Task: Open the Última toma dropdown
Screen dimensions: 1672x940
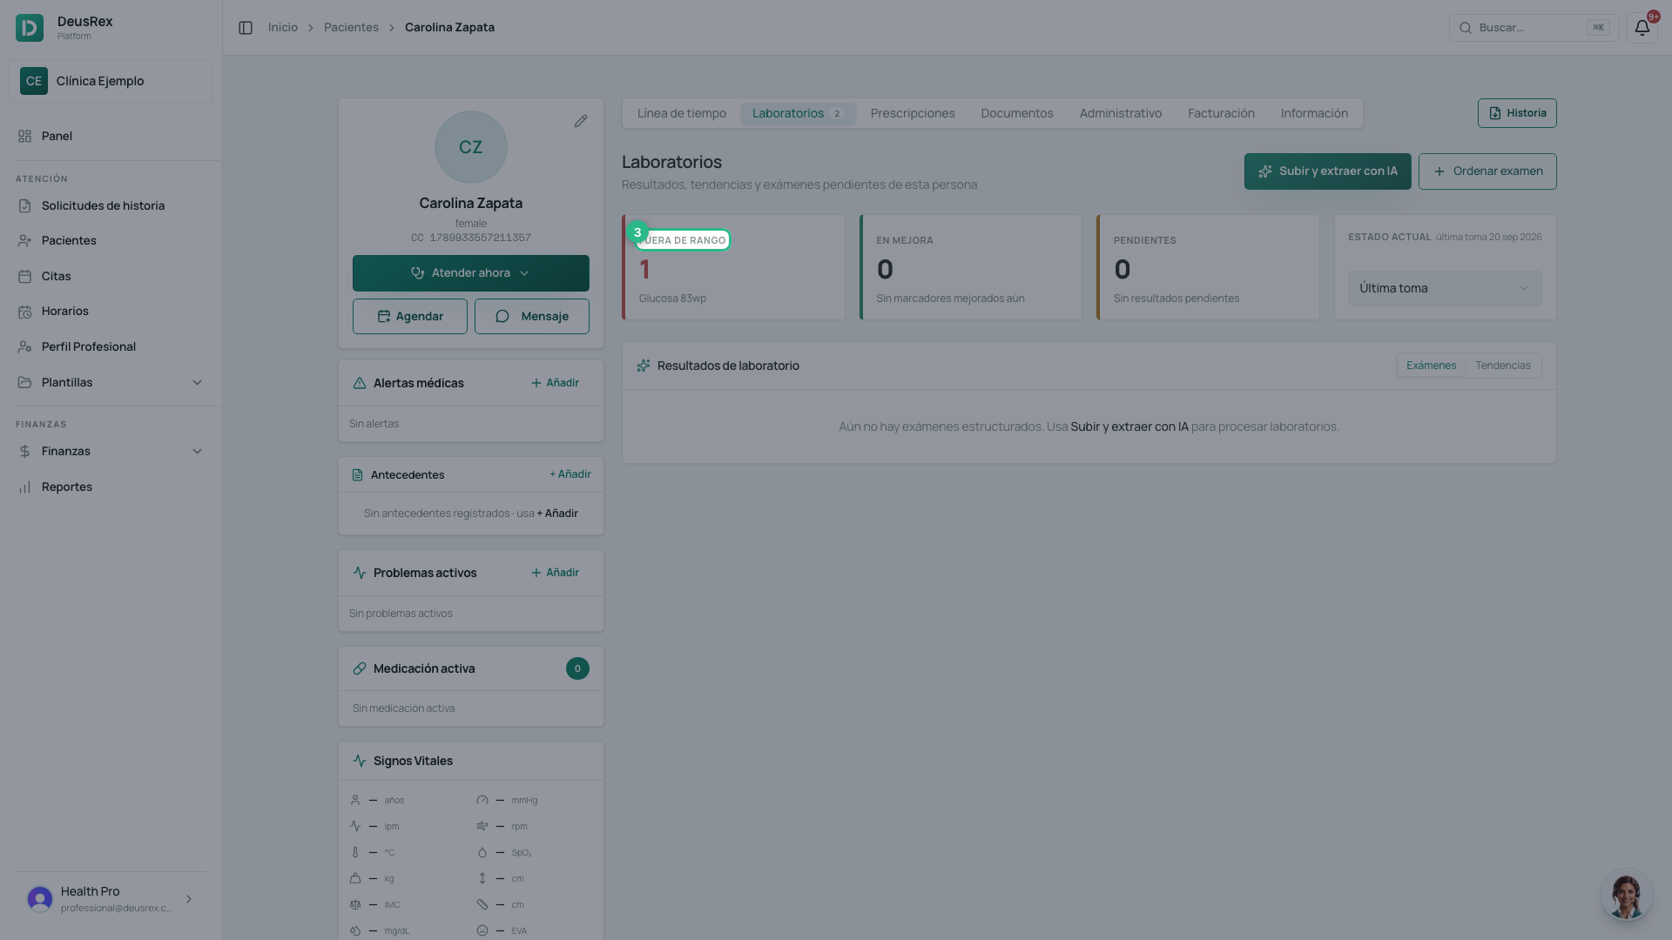Action: (x=1445, y=288)
